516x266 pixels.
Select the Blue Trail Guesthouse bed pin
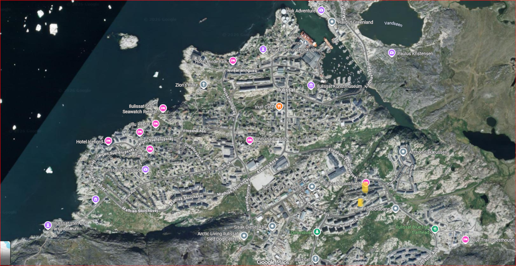[465, 239]
